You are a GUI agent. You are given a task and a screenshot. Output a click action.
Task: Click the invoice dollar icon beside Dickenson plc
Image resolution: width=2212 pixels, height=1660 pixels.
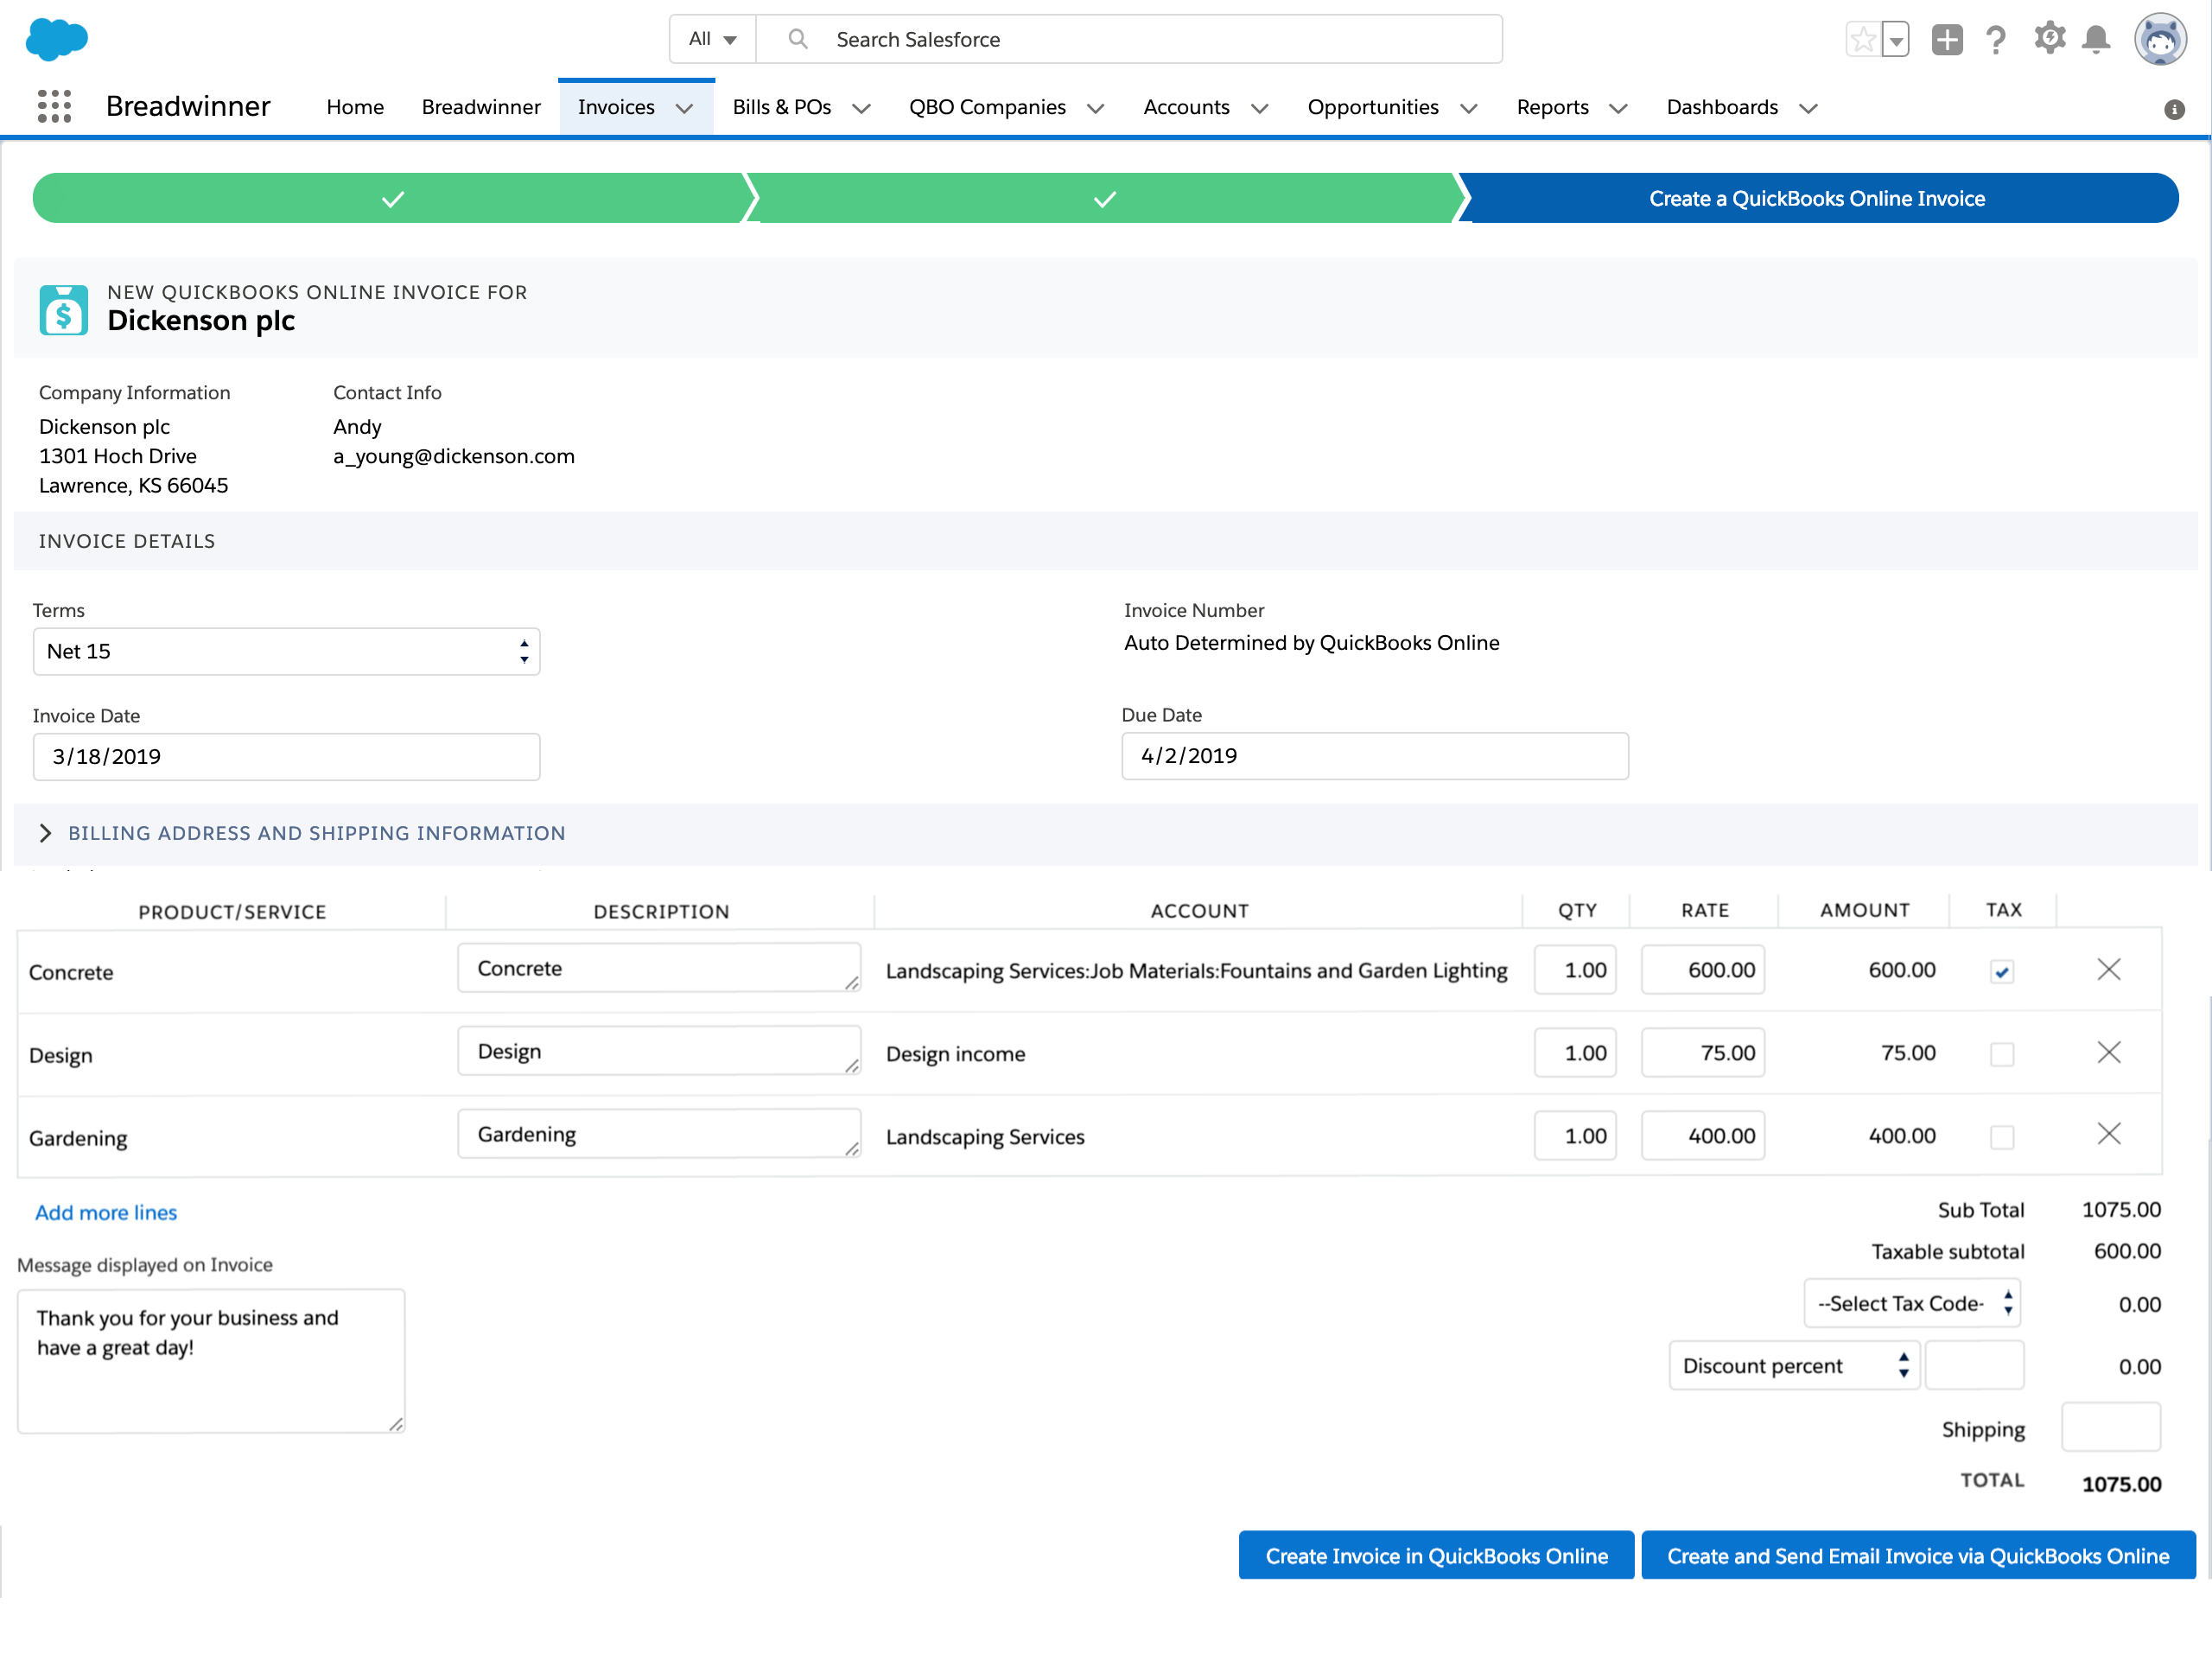click(64, 310)
